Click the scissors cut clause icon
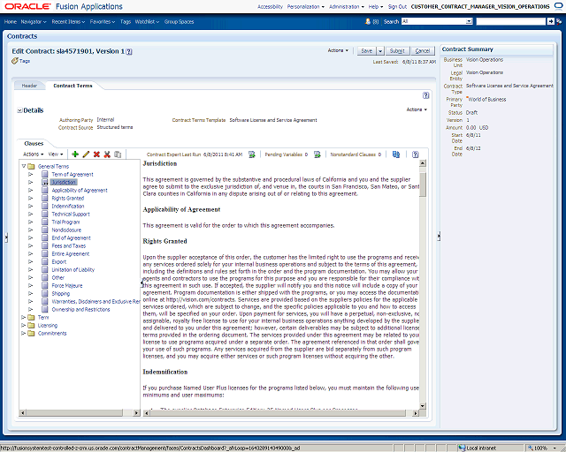The height and width of the screenshot is (452, 566). pyautogui.click(x=107, y=154)
